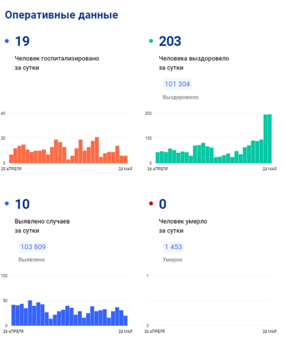Screen dimensions: 285x341
Task: Click the Выявлено случаев за сутки label
Action: (x=42, y=226)
